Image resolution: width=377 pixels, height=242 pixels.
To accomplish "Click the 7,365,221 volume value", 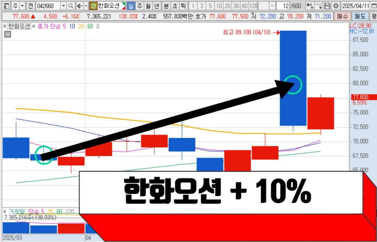I will (x=99, y=17).
